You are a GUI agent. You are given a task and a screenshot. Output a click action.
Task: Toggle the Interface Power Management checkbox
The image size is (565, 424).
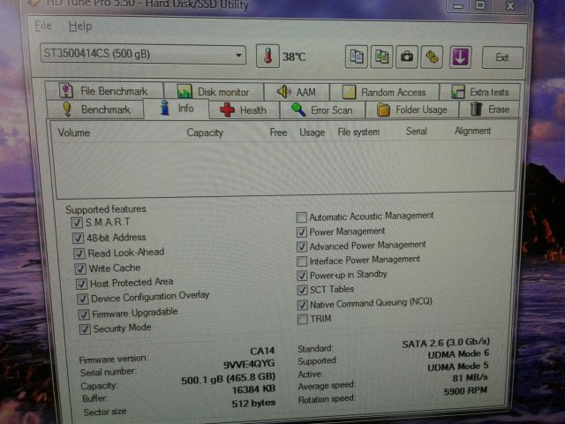(302, 261)
